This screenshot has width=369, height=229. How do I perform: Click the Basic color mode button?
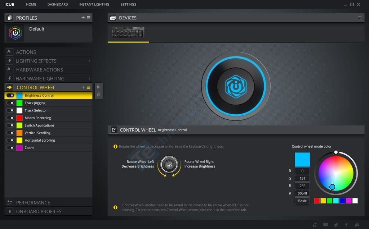point(302,201)
